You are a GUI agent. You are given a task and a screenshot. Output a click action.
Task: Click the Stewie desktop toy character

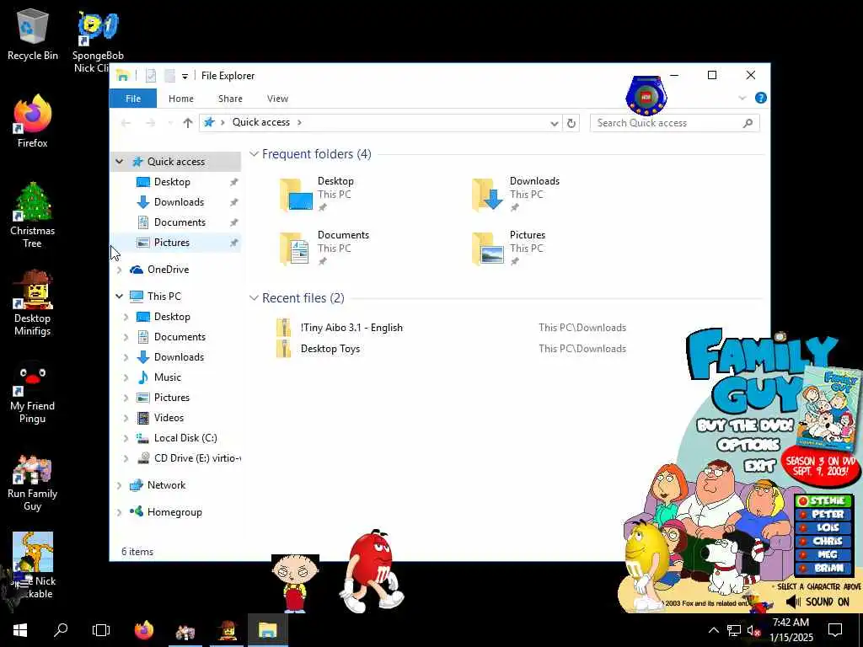coord(295,583)
